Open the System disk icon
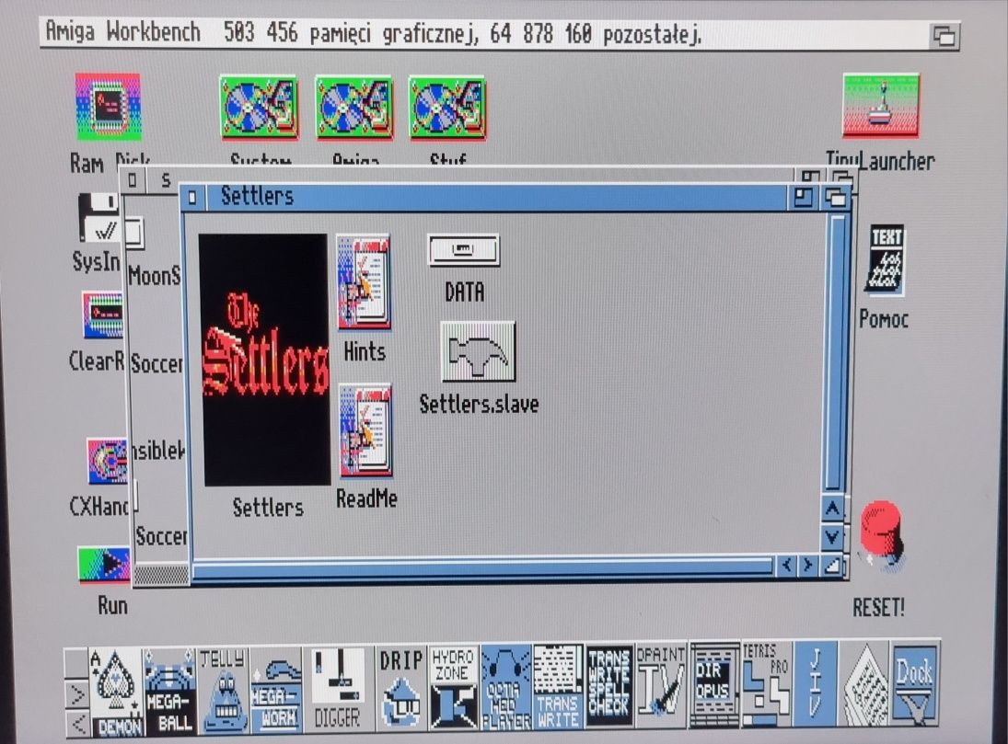This screenshot has width=1008, height=744. point(259,108)
